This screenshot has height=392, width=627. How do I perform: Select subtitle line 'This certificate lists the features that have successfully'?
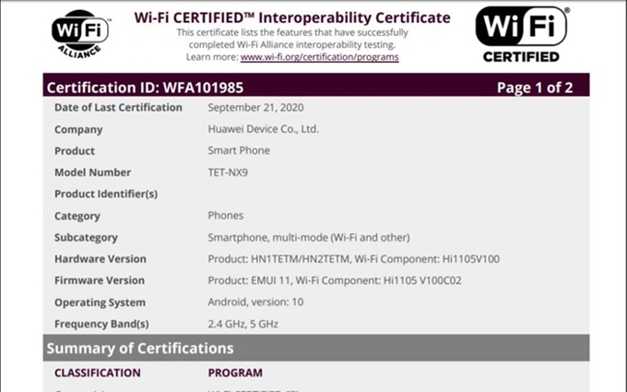pos(292,32)
